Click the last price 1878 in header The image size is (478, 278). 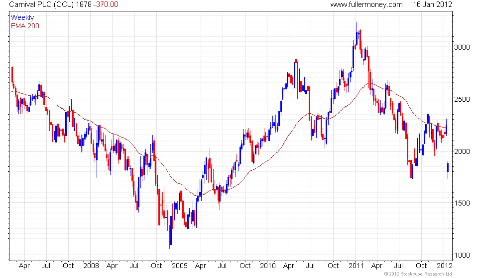coord(84,4)
